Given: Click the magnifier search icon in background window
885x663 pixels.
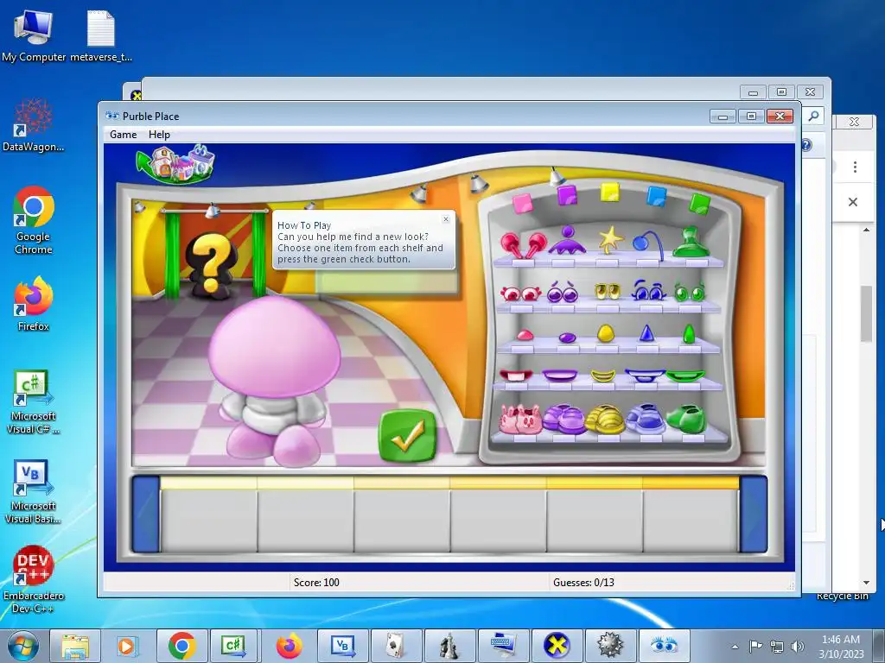Looking at the screenshot, I should pos(813,117).
